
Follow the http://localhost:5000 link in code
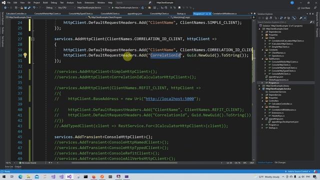click(x=169, y=99)
